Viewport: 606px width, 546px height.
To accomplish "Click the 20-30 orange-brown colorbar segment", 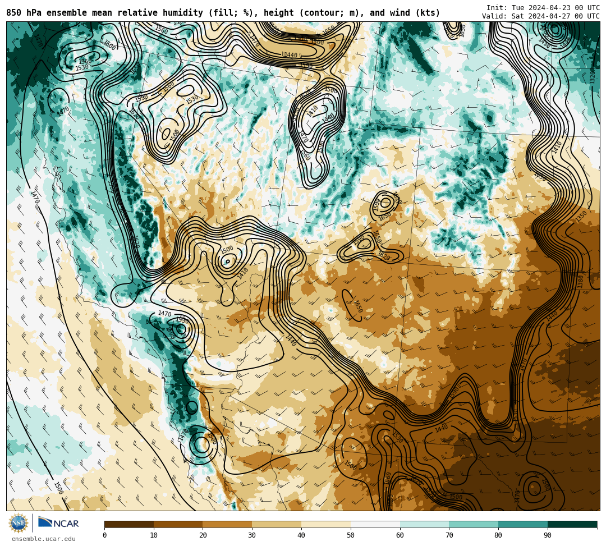I will [x=227, y=524].
